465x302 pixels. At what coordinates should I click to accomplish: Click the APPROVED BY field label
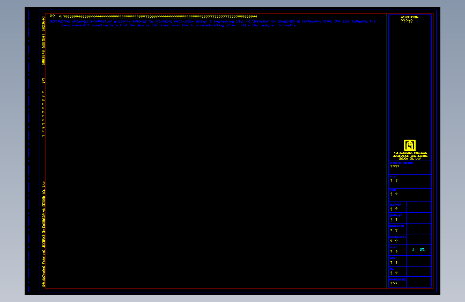point(397,237)
